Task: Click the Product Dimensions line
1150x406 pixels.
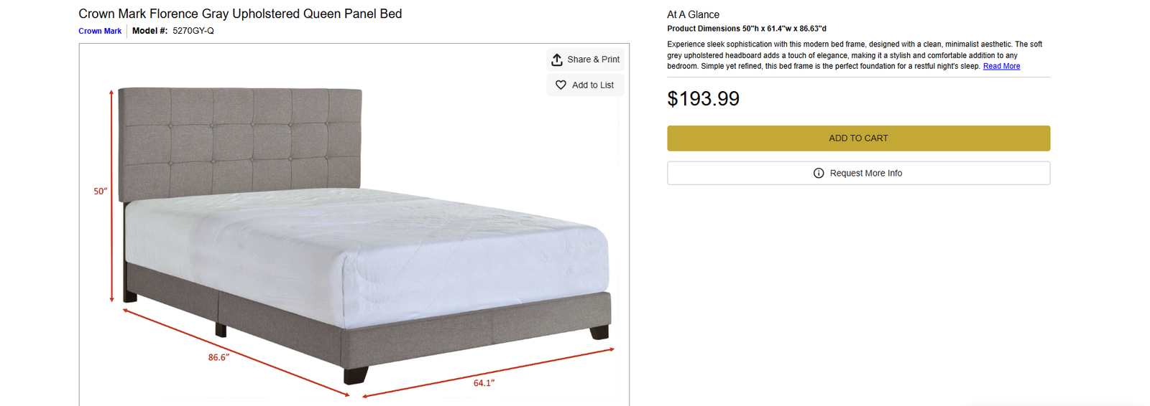Action: point(746,29)
